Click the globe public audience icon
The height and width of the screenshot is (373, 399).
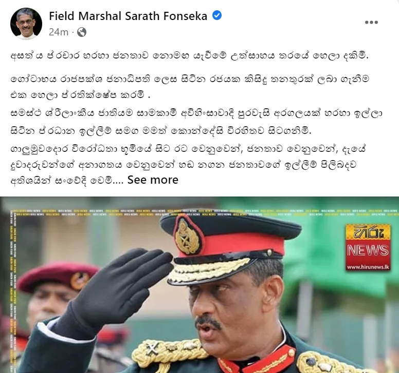pos(82,32)
